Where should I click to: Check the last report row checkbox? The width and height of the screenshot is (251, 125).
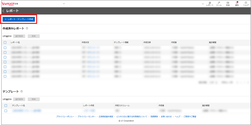point(5,76)
